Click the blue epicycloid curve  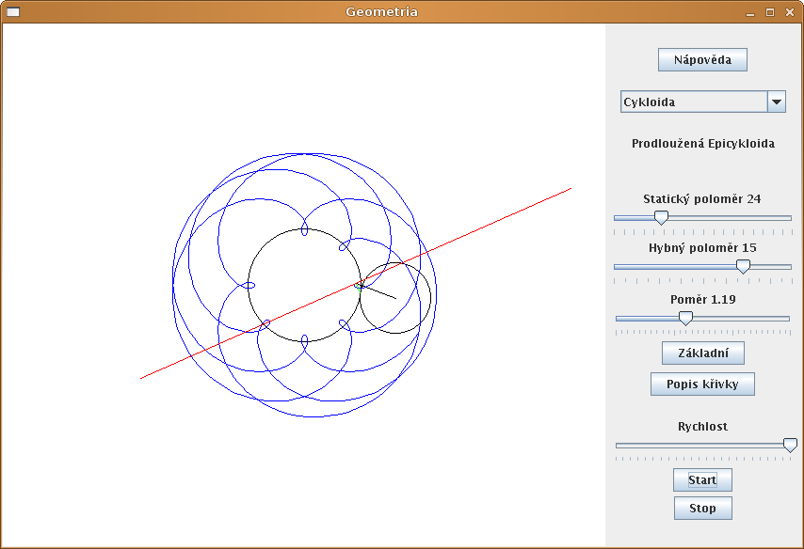[x=173, y=282]
